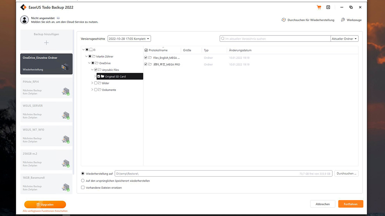Click the OneDrive_Einzelne Ordner backup icon
The image size is (385, 216).
(65, 67)
